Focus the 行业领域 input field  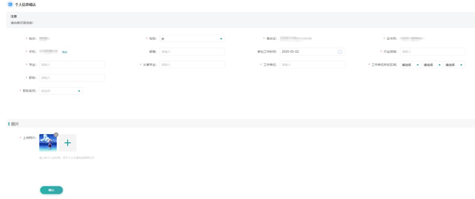coord(433,52)
